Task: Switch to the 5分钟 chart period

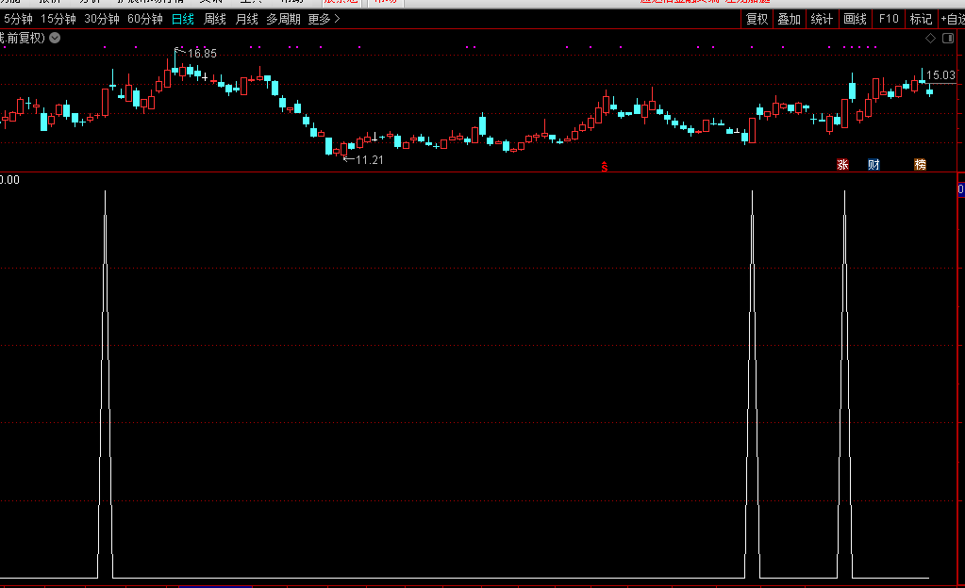Action: pyautogui.click(x=18, y=19)
